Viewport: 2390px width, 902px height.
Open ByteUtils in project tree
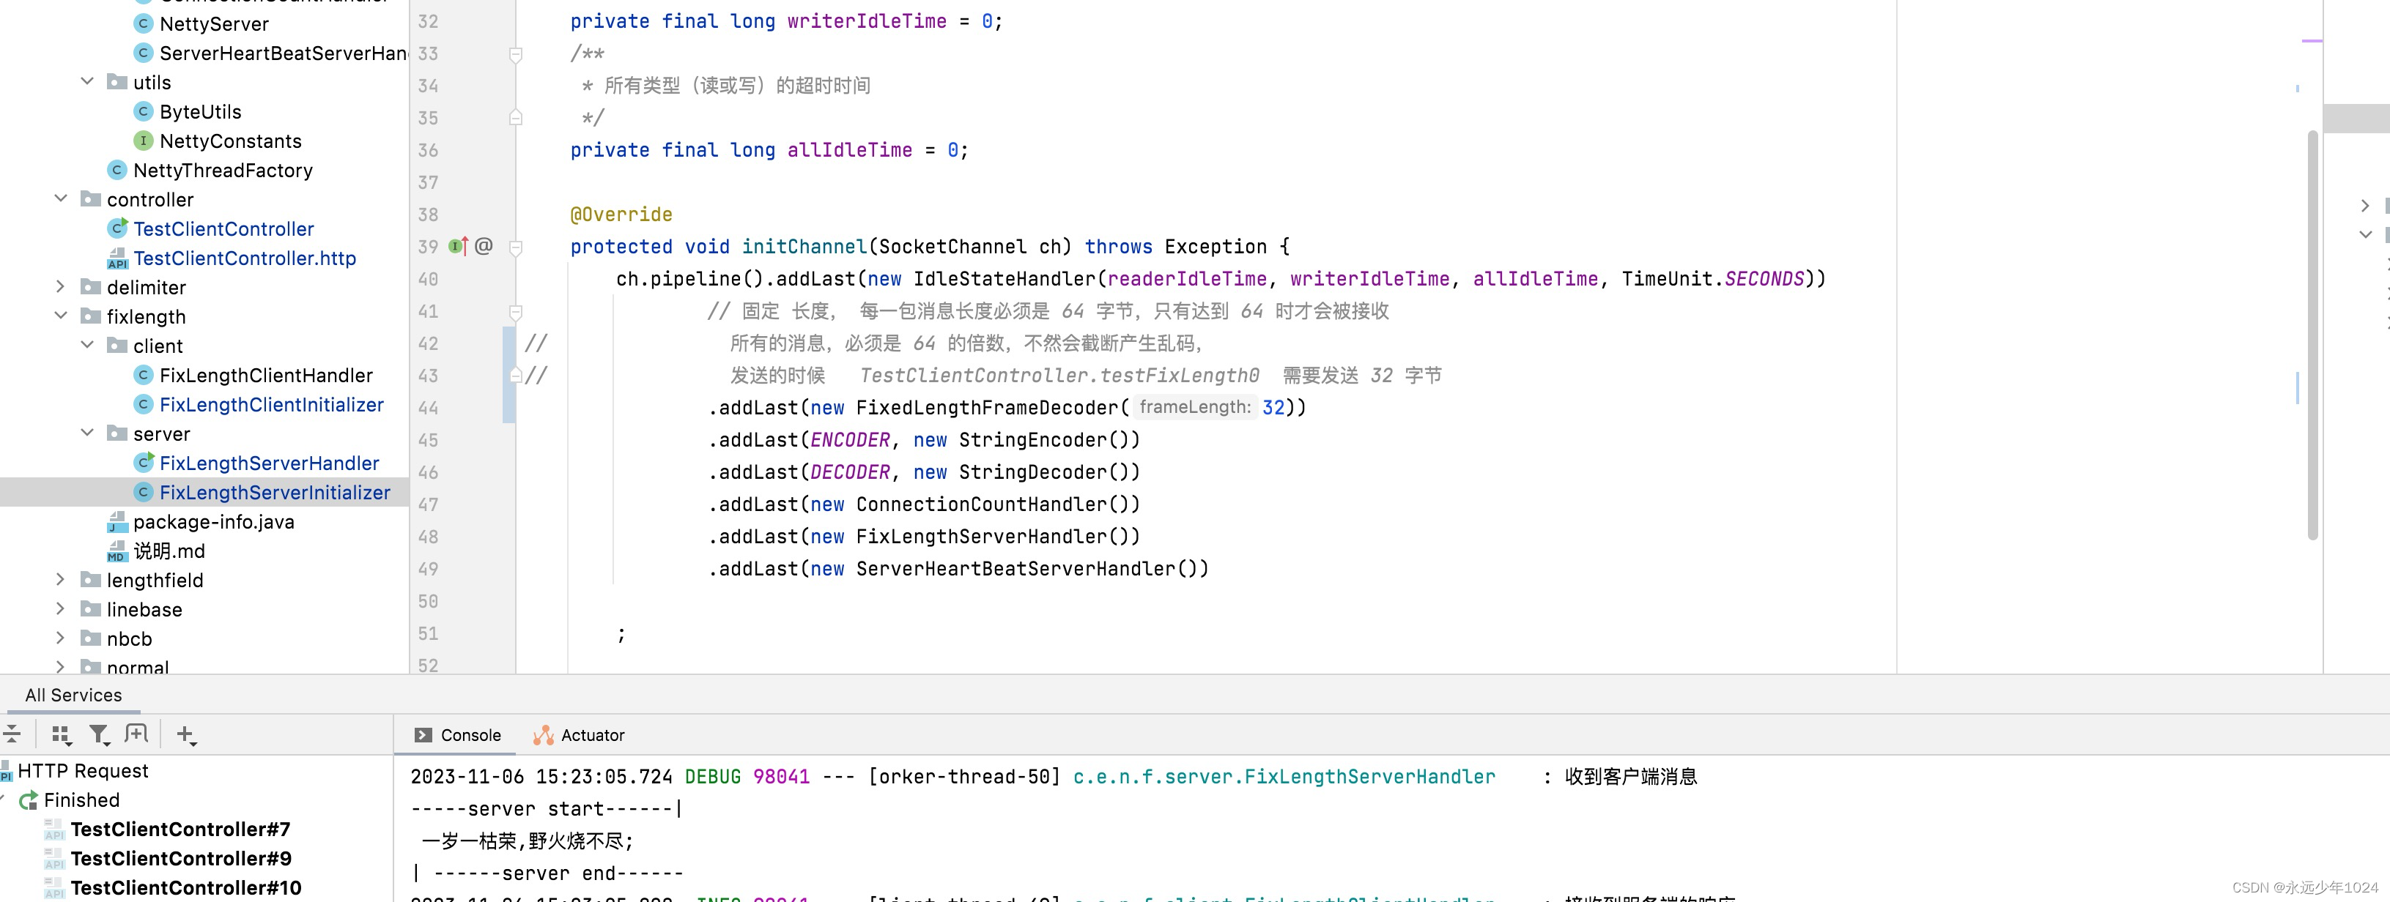click(201, 111)
